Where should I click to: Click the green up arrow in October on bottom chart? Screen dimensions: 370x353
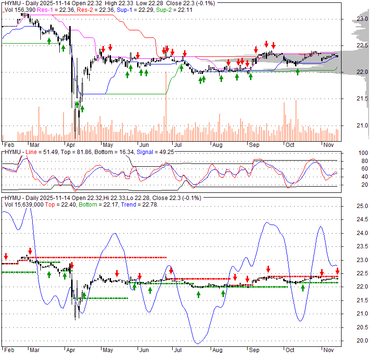coord(303,287)
